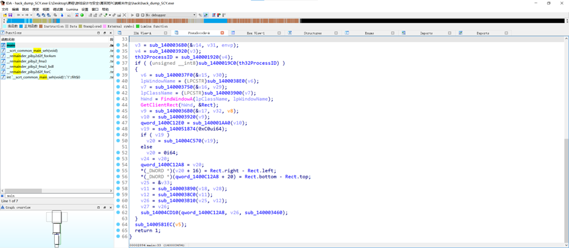The height and width of the screenshot is (248, 569).
Task: Open dropdown arrow beside green plus icon
Action: click(x=110, y=15)
